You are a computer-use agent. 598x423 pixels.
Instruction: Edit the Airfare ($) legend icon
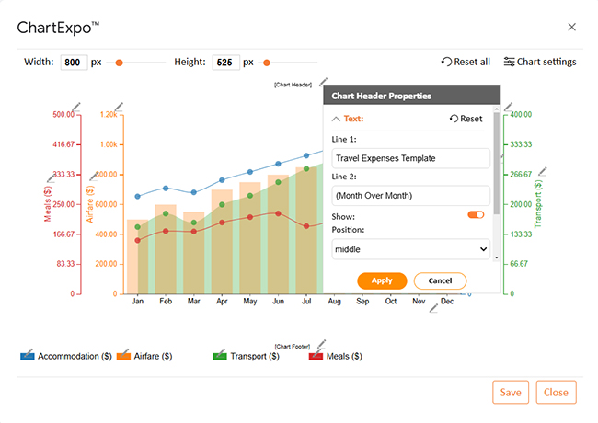click(123, 355)
